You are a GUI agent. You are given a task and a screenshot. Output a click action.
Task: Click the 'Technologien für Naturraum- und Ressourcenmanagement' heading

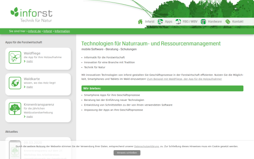151,44
